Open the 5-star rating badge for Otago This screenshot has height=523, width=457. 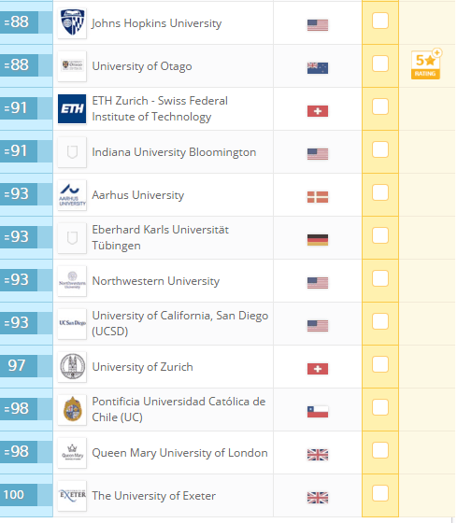pos(426,64)
